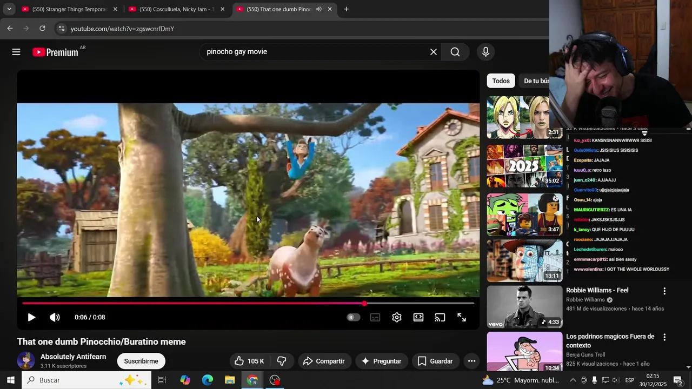The height and width of the screenshot is (389, 692).
Task: Seek on the red video progress bar
Action: [248, 303]
